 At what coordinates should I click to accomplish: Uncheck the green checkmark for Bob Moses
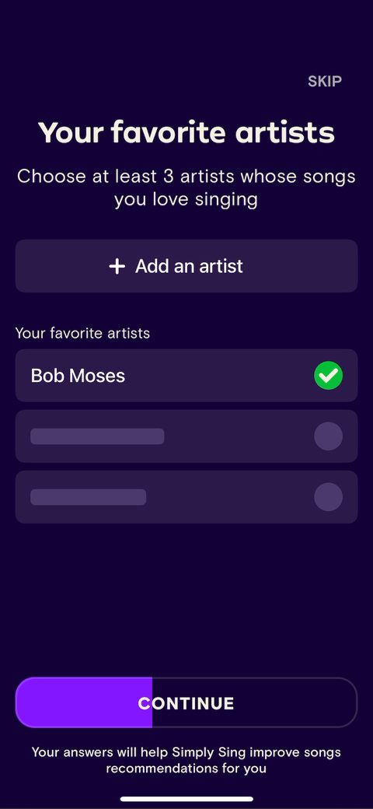pos(328,376)
